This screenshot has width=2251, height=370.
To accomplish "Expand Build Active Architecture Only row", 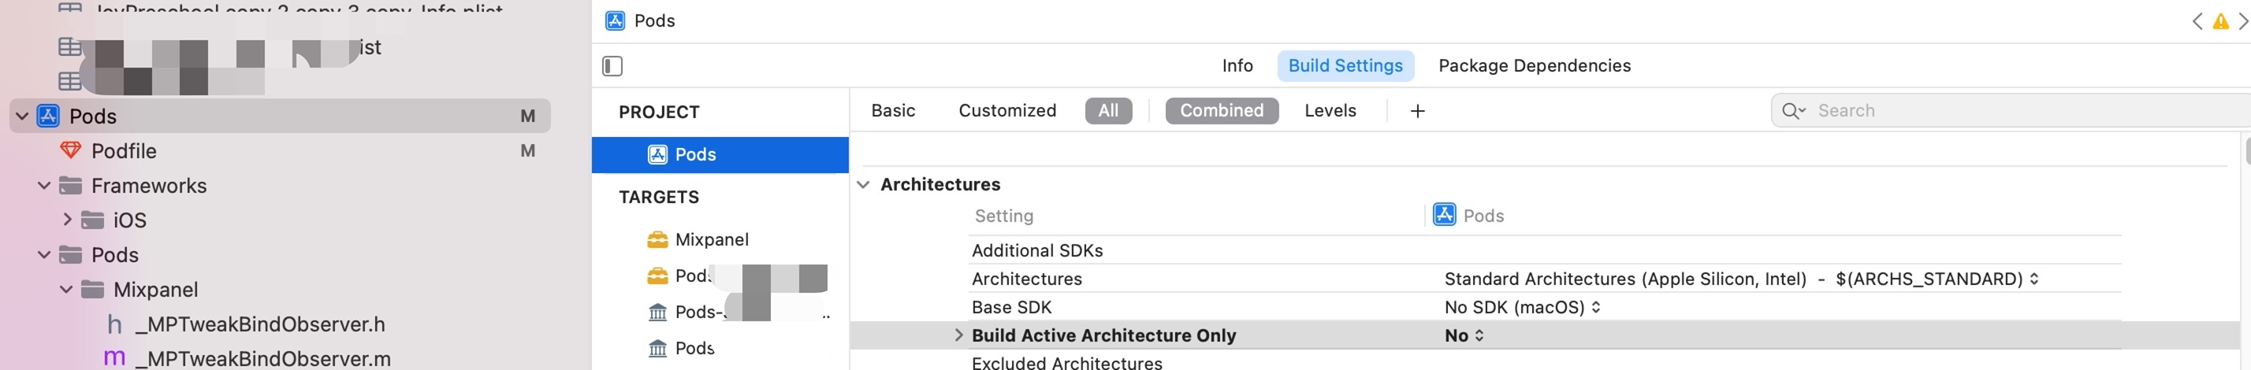I will (958, 335).
